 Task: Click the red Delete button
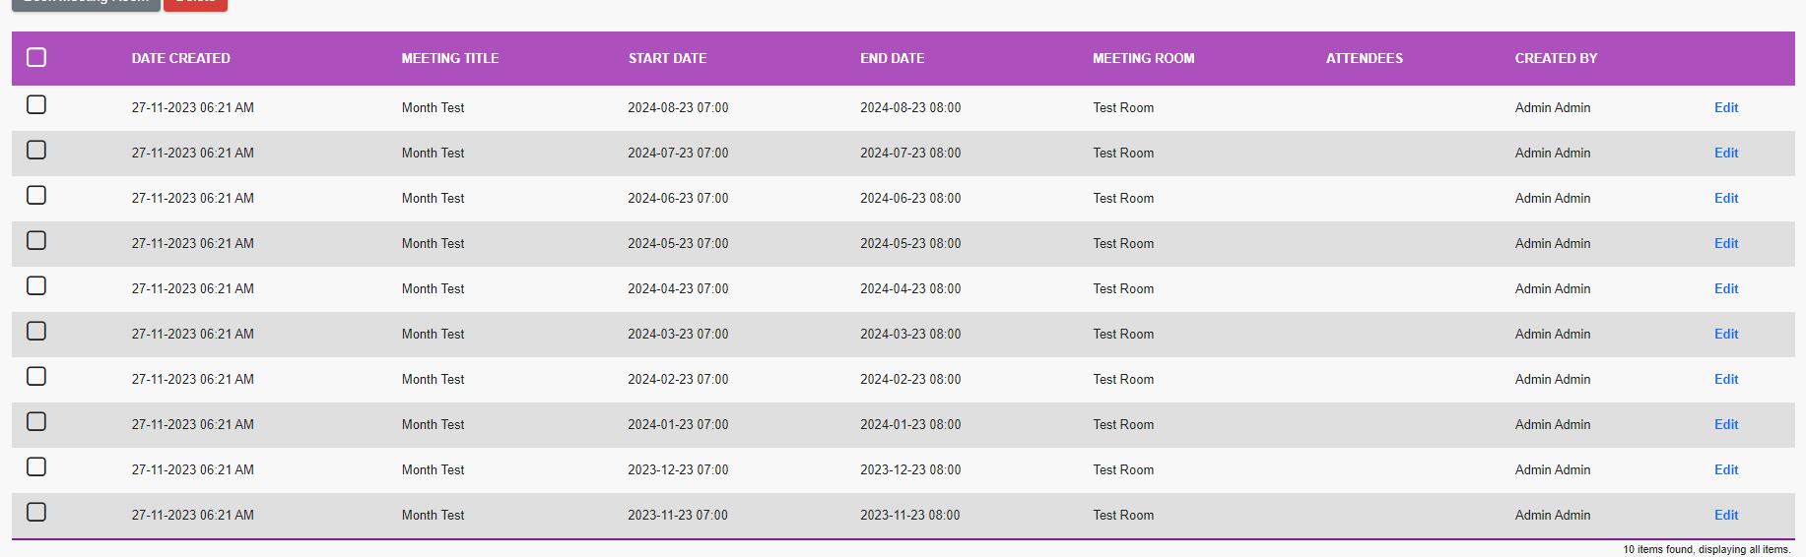tap(195, 4)
